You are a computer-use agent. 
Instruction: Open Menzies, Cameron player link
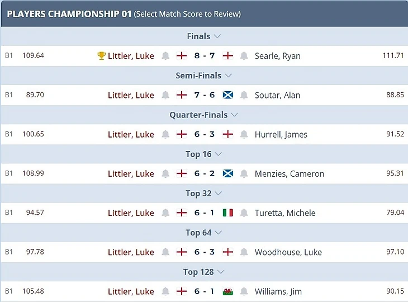pos(289,173)
